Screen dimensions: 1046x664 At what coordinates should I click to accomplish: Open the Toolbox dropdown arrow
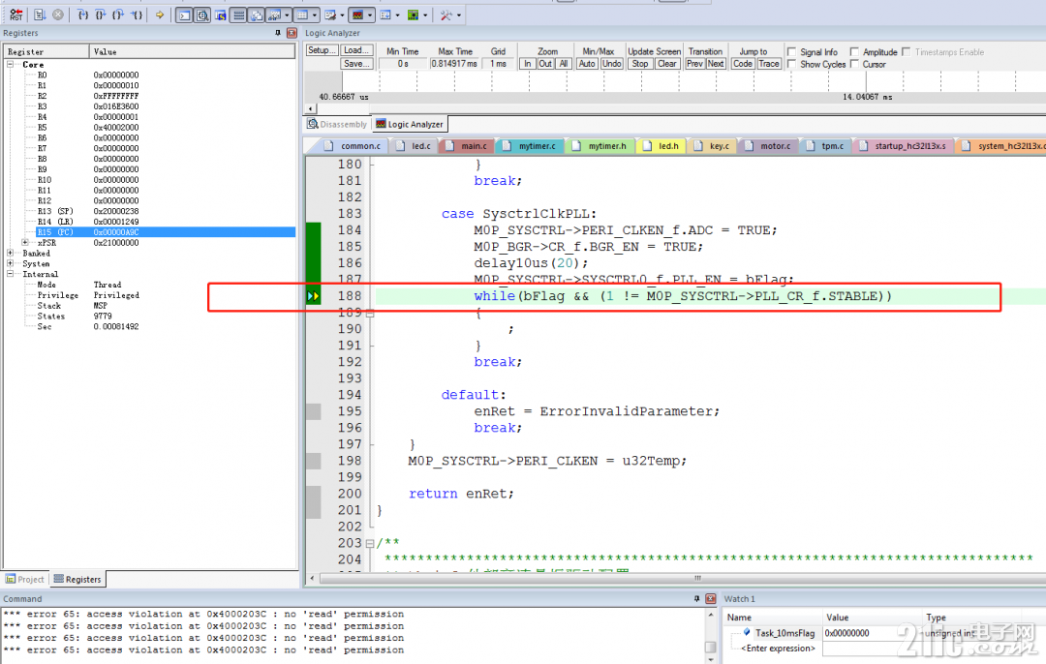[x=459, y=15]
